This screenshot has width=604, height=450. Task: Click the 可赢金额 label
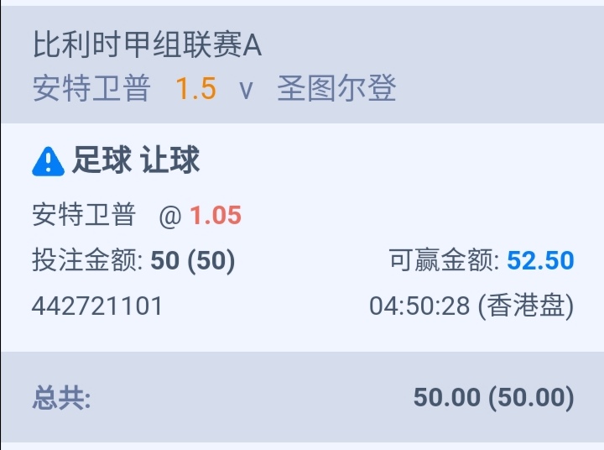coord(445,261)
